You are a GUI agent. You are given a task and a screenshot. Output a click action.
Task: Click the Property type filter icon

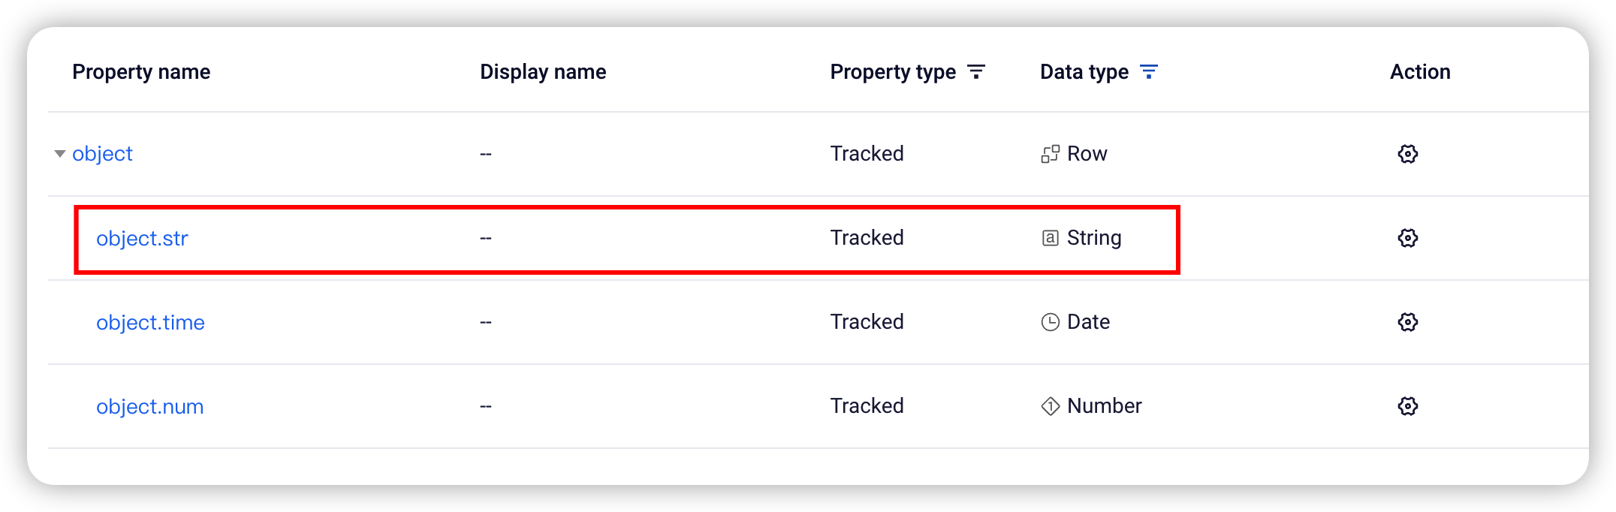click(976, 72)
